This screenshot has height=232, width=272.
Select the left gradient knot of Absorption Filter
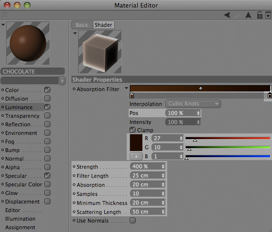(x=132, y=95)
